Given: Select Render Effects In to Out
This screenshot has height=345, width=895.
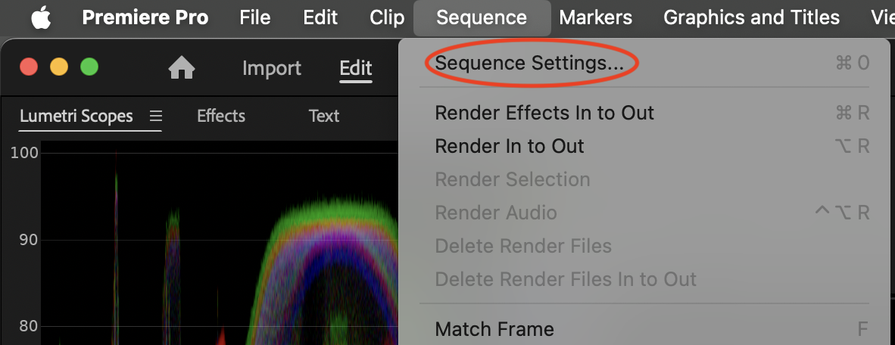Looking at the screenshot, I should [544, 113].
